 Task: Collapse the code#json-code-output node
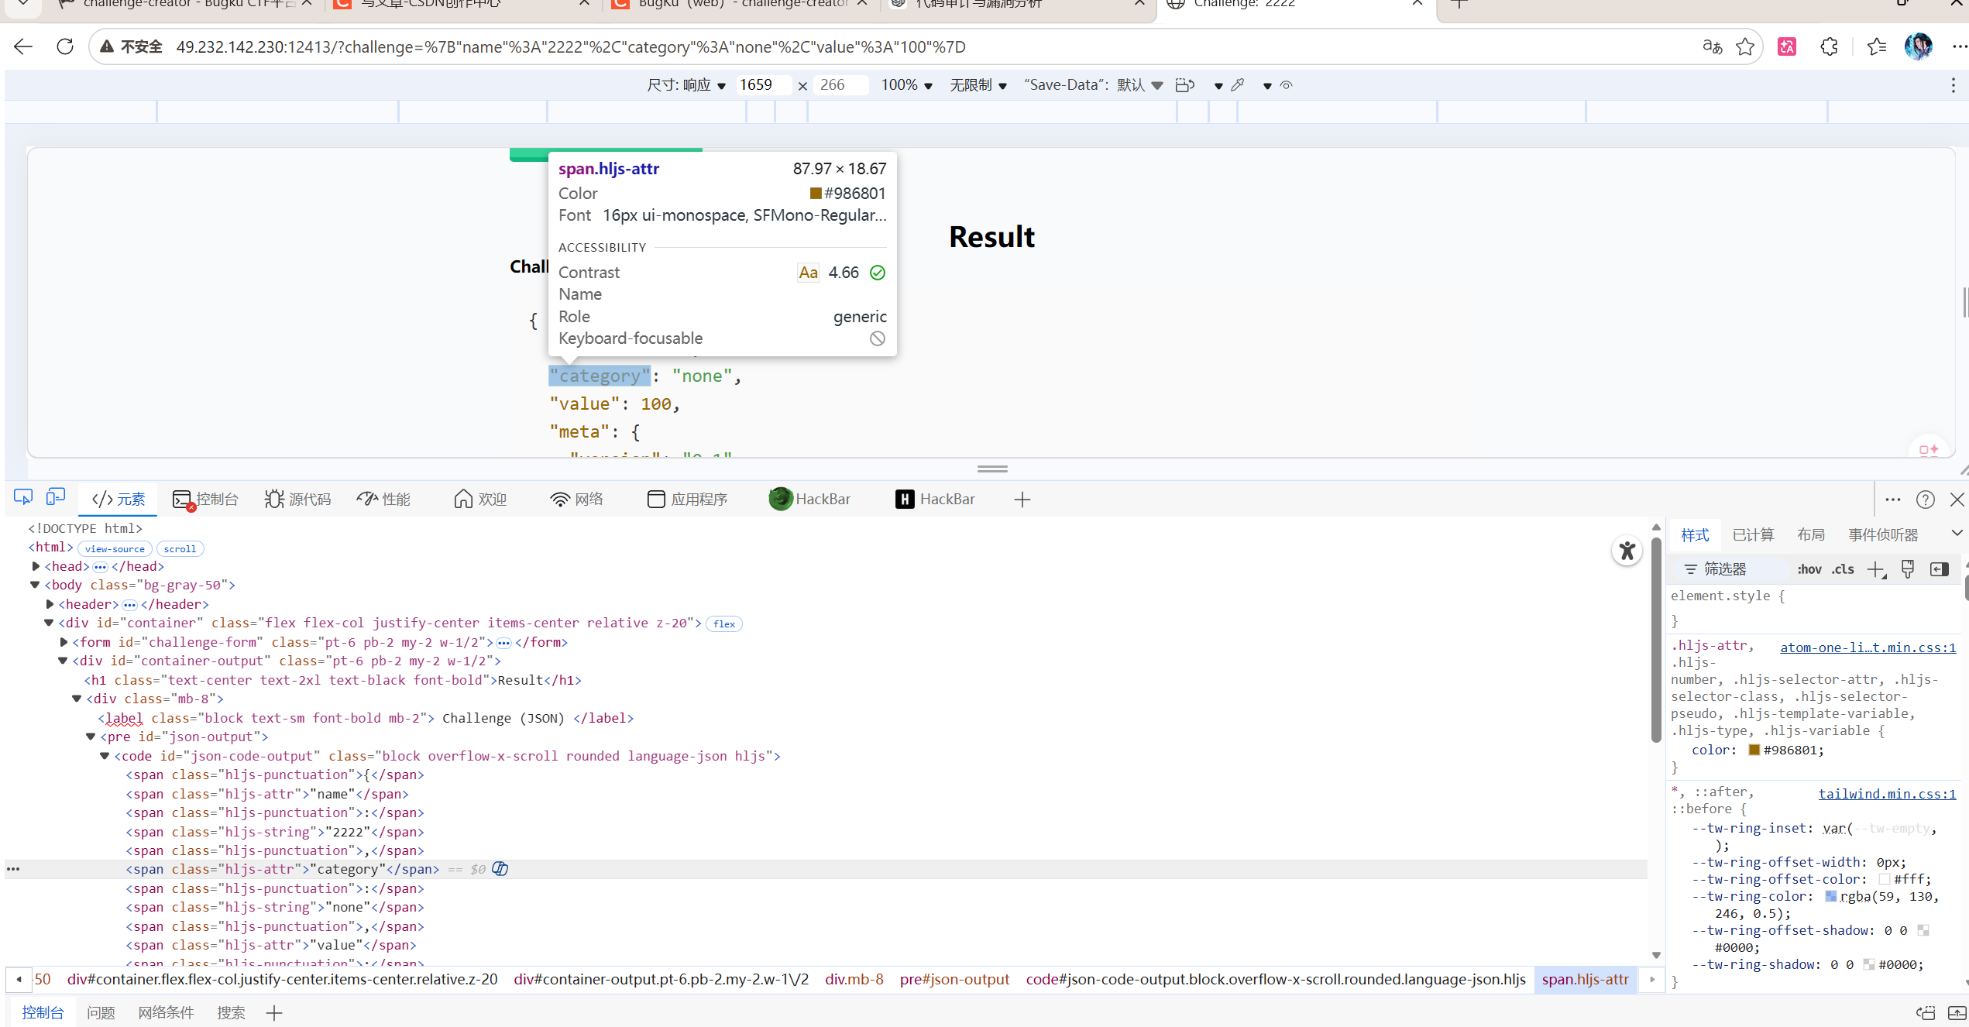pyautogui.click(x=105, y=756)
